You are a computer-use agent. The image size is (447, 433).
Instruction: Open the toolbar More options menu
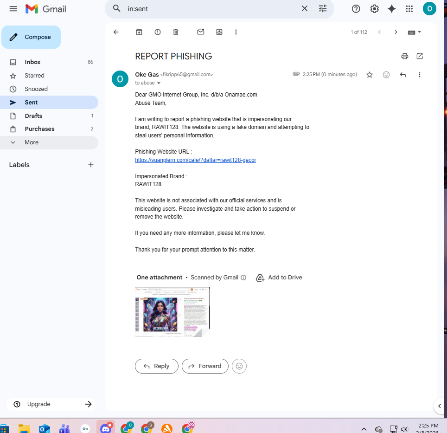coord(236,32)
